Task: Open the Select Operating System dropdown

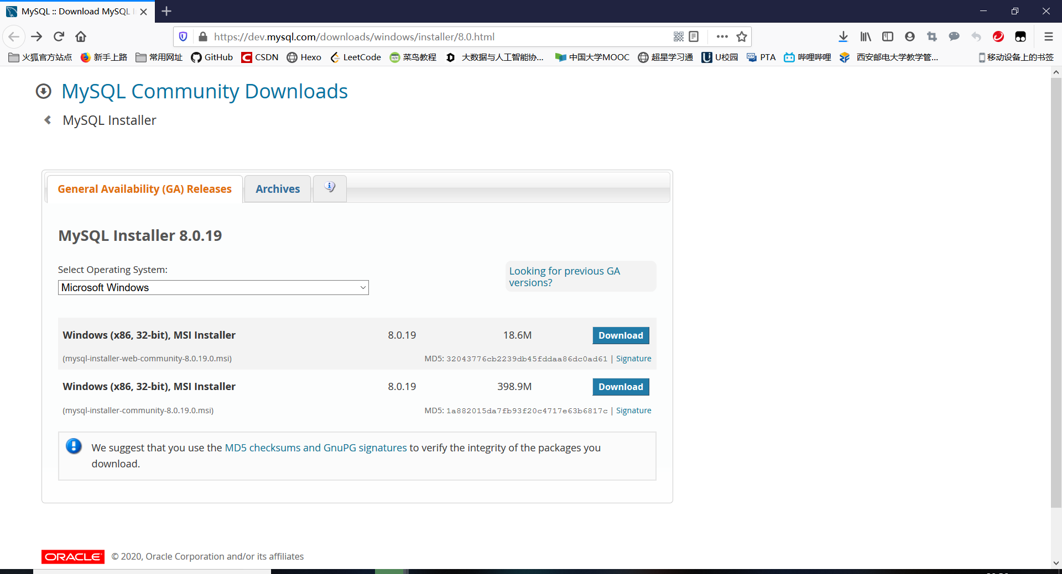Action: [213, 287]
